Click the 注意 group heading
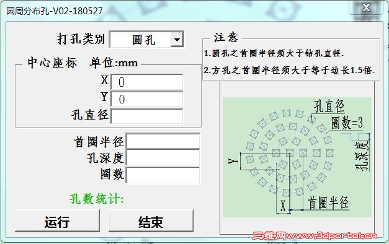Viewport: 389px width, 244px height. (x=226, y=37)
